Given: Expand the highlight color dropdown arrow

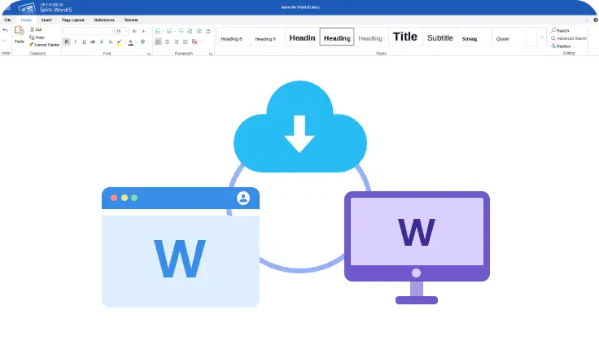Looking at the screenshot, I should [x=125, y=42].
